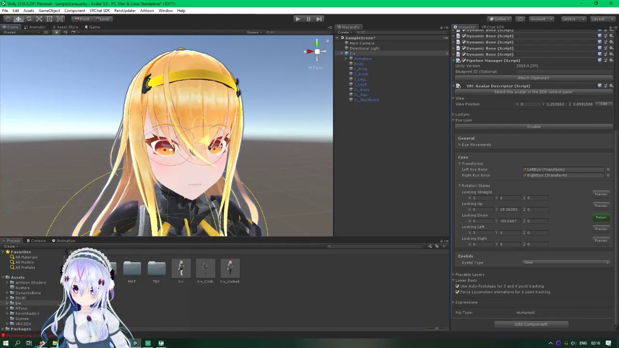The image size is (619, 348).
Task: Open the Layers dropdown
Action: point(574,19)
